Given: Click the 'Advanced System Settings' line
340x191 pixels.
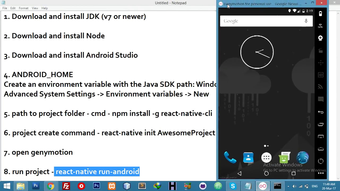Looking at the screenshot, I should coord(106,94).
